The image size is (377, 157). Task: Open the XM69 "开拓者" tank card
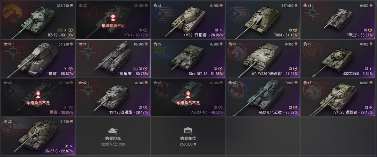coord(188,20)
